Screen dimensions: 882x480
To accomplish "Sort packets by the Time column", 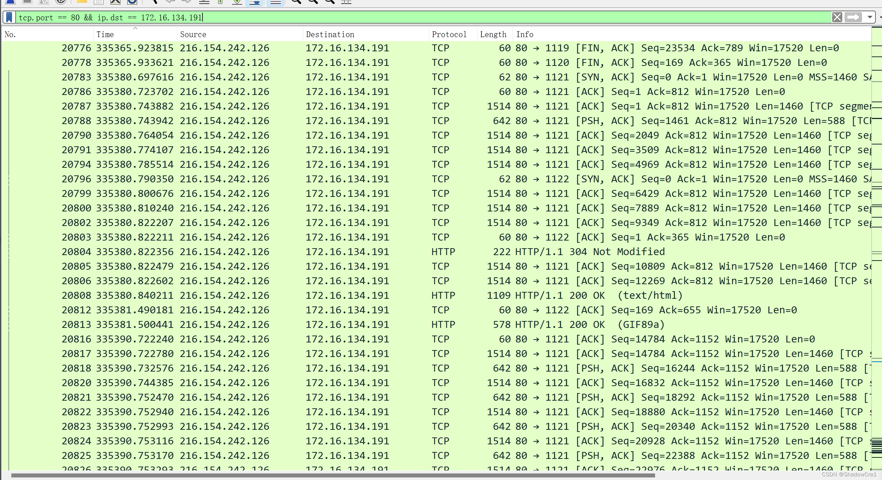I will click(135, 34).
